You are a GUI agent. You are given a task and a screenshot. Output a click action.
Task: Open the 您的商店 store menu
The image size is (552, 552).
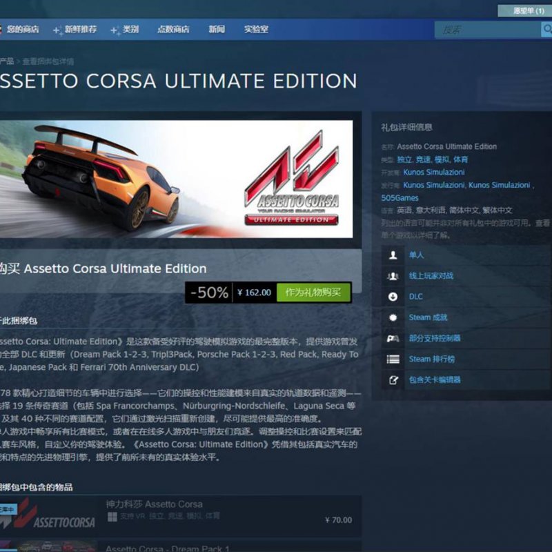click(23, 29)
